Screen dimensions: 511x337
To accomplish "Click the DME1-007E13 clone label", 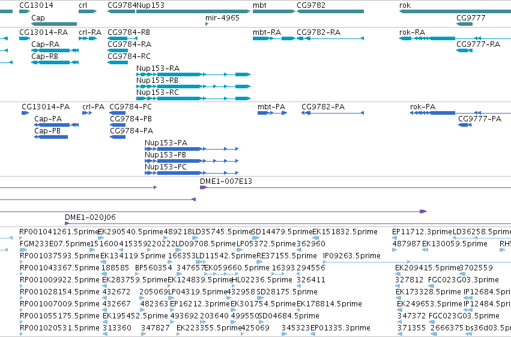I will tap(226, 181).
